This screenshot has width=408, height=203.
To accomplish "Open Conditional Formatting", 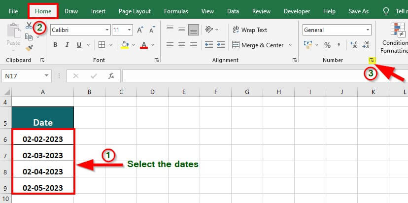I will pos(395,38).
